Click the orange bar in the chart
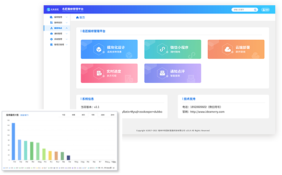The height and width of the screenshot is (175, 282). coord(56,156)
